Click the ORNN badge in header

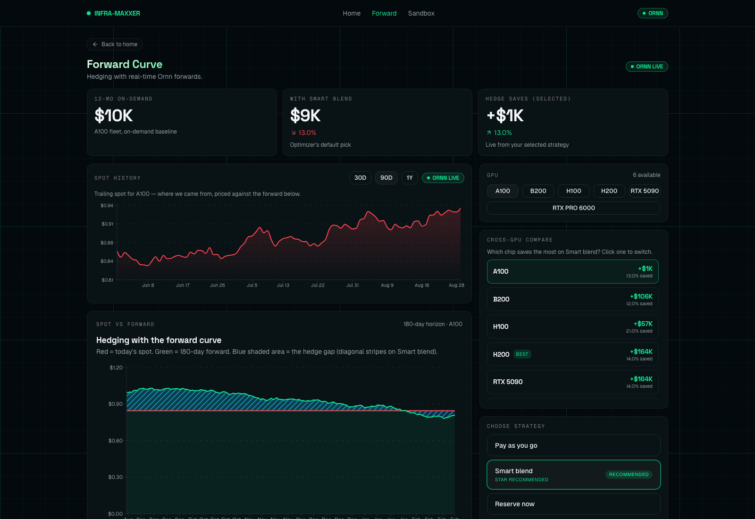tap(653, 13)
